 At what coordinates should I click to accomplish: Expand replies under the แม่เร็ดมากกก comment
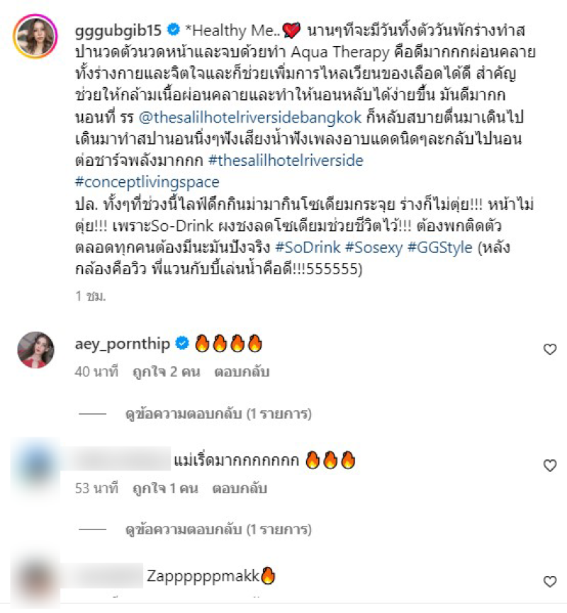click(x=218, y=529)
